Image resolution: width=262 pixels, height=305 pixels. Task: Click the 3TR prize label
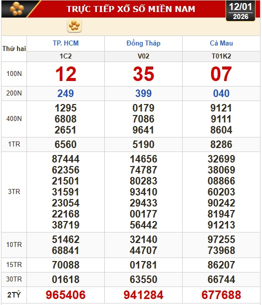coord(14,192)
